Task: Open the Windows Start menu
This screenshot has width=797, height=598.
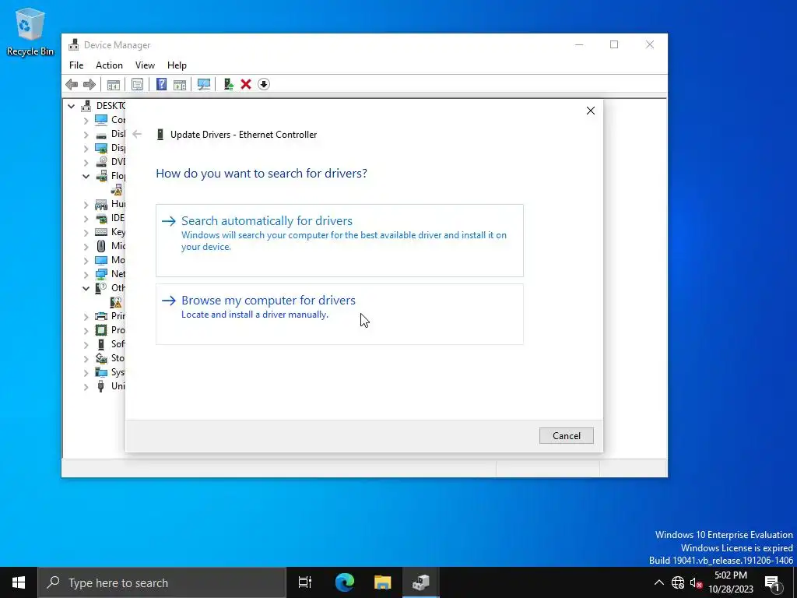Action: click(19, 582)
